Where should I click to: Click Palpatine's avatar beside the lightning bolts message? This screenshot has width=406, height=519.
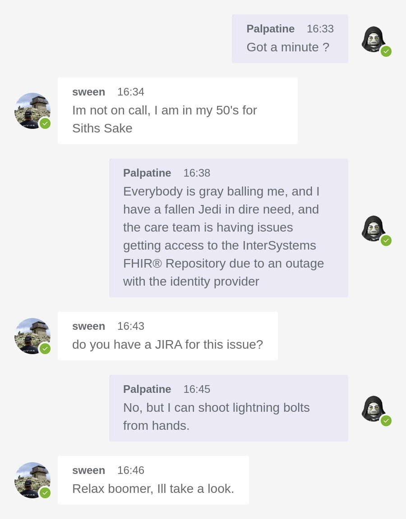pos(373,408)
